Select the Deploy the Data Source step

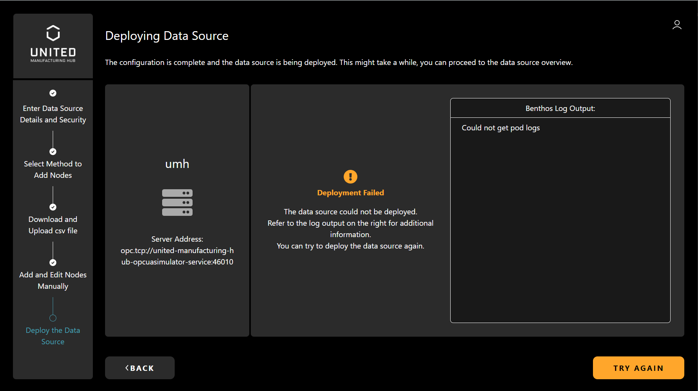pyautogui.click(x=53, y=336)
